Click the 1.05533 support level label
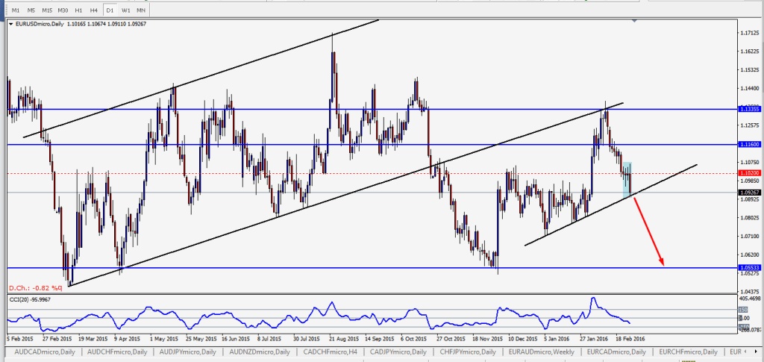The height and width of the screenshot is (362, 764). click(x=749, y=267)
